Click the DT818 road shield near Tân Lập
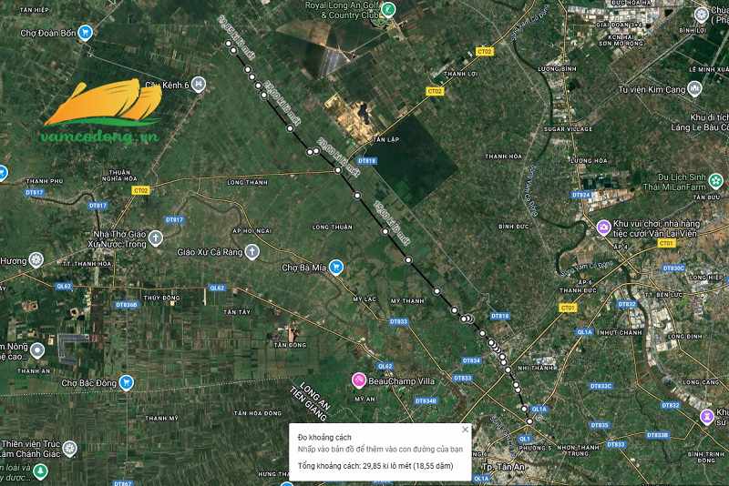 [x=367, y=161]
